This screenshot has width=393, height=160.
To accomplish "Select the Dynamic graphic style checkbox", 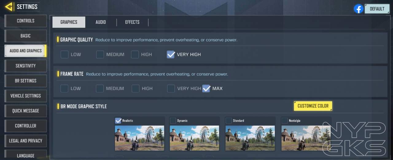I will point(173,121).
